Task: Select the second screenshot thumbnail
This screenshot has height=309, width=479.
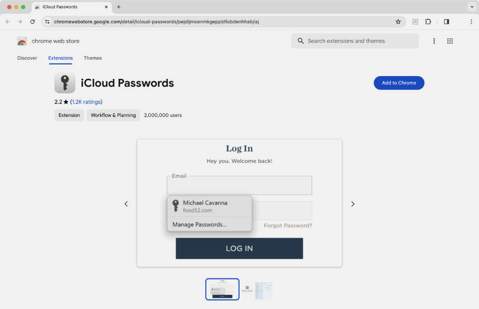Action: pyautogui.click(x=257, y=290)
